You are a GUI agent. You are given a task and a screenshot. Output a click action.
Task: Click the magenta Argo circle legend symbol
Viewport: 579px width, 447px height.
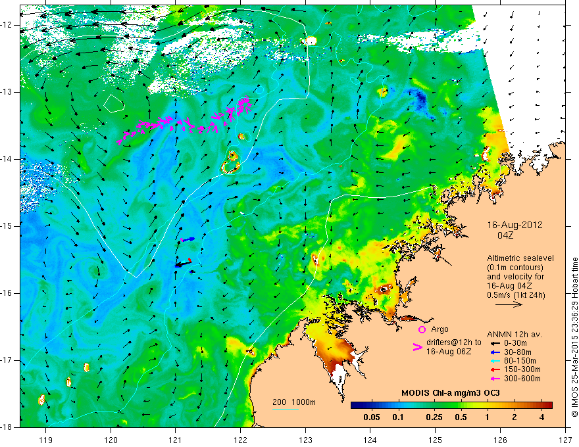[422, 329]
